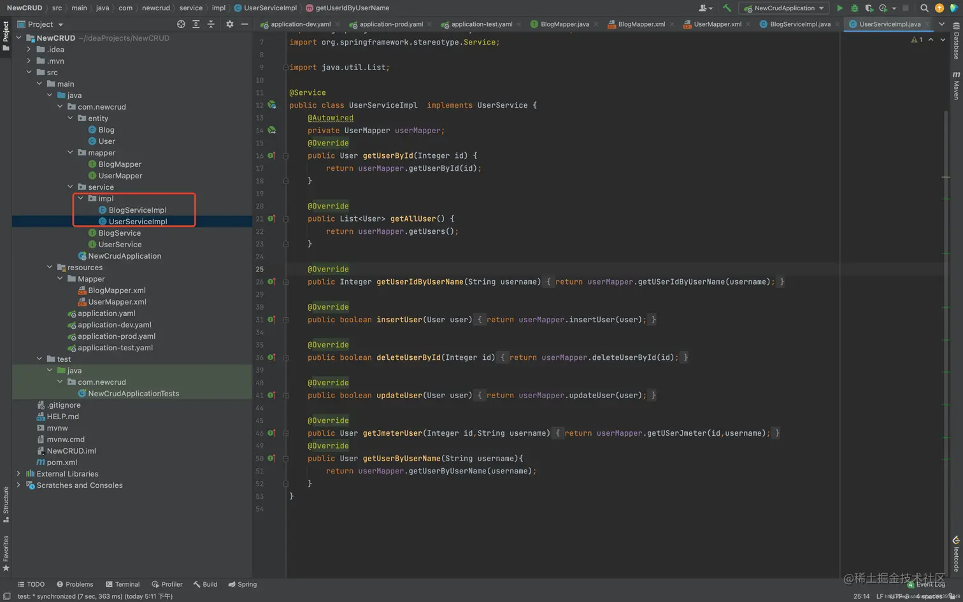The image size is (963, 602).
Task: Open the Terminal tool window
Action: 122,584
